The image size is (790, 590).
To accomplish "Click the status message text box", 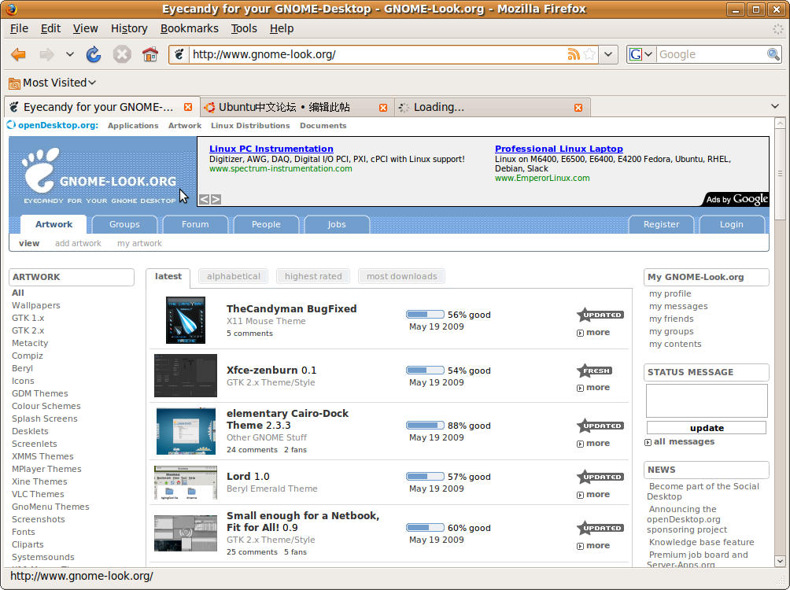I will 707,401.
